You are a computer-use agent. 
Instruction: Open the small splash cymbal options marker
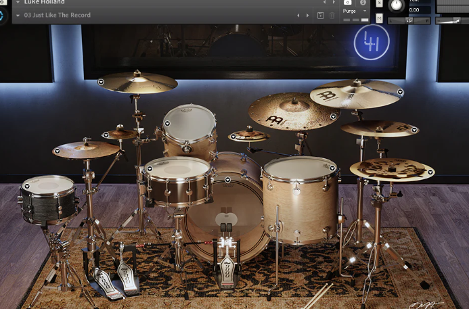point(106,135)
